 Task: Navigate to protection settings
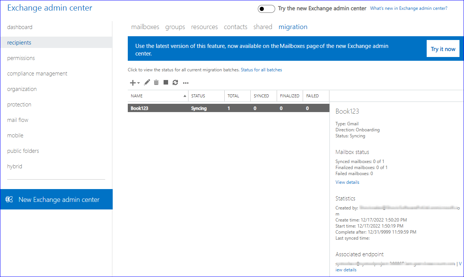click(19, 105)
